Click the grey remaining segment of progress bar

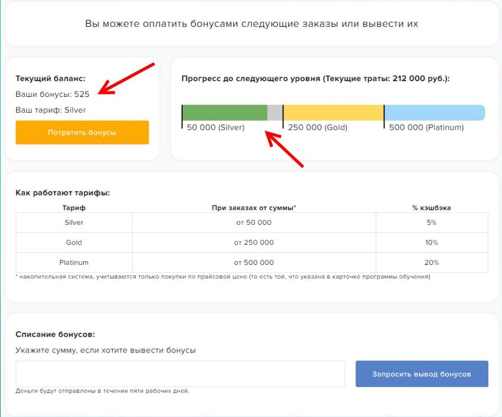(x=275, y=113)
